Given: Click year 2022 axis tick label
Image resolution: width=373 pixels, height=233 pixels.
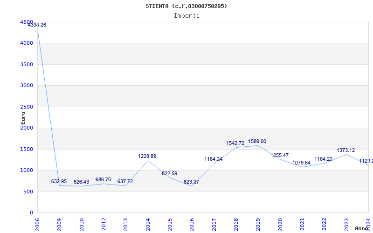Looking at the screenshot, I should point(325,223).
